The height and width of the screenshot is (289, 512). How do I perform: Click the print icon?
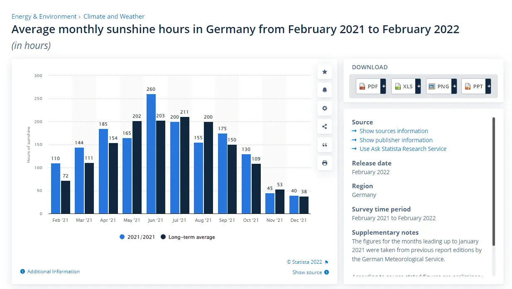tap(324, 163)
